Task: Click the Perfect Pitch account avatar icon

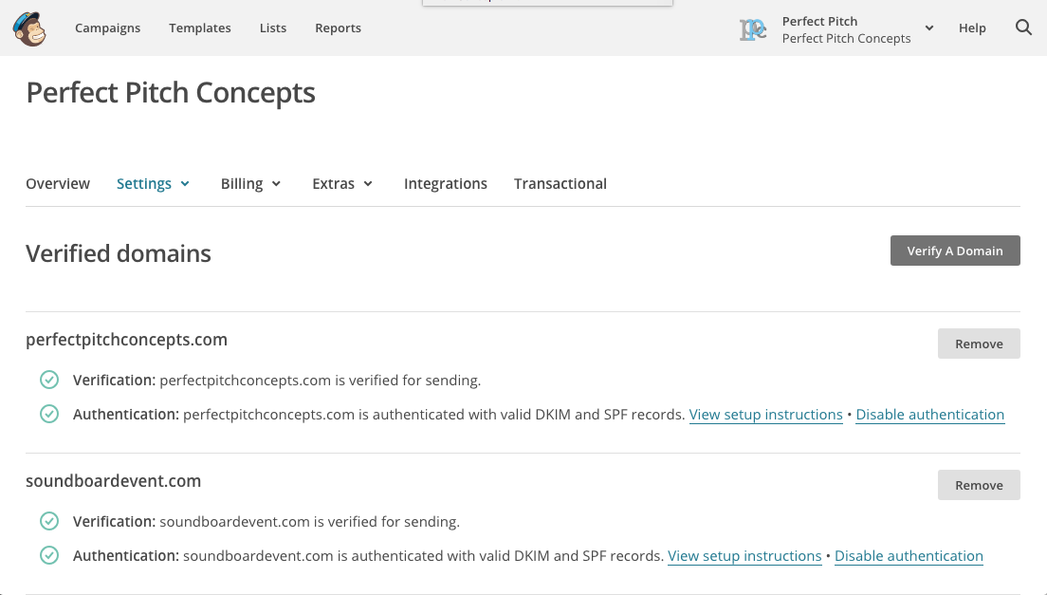Action: click(753, 29)
